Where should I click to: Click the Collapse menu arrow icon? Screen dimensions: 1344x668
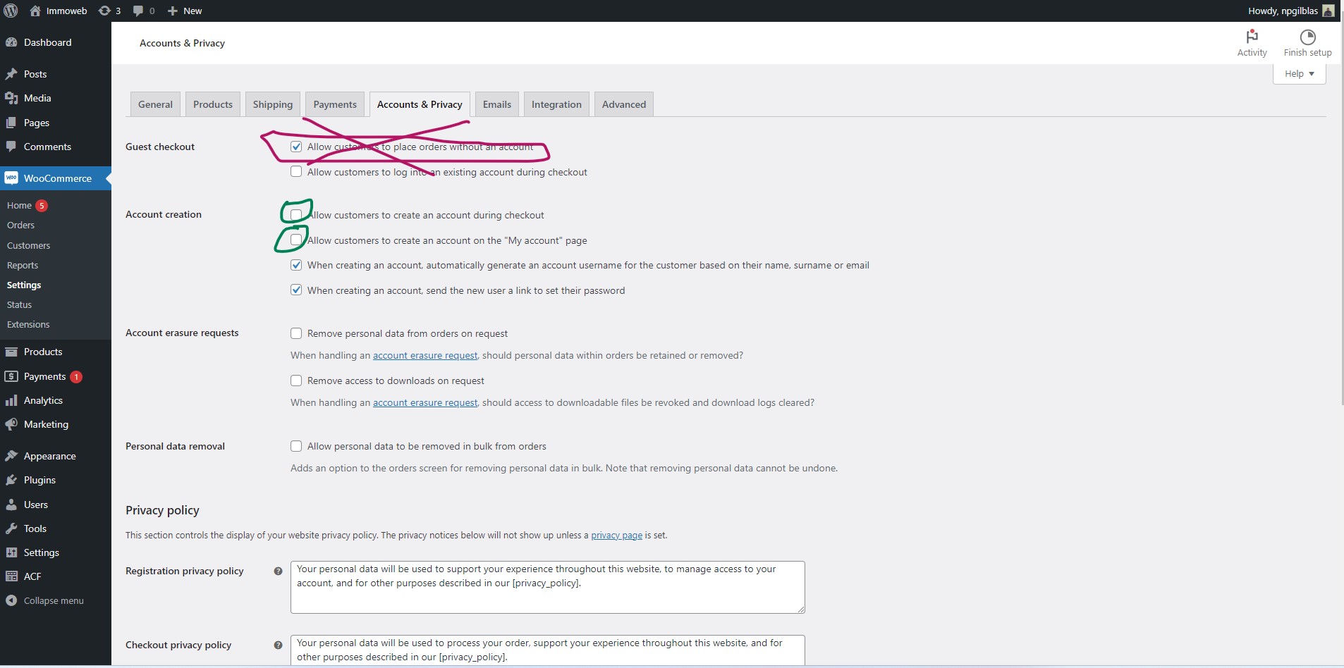(11, 600)
